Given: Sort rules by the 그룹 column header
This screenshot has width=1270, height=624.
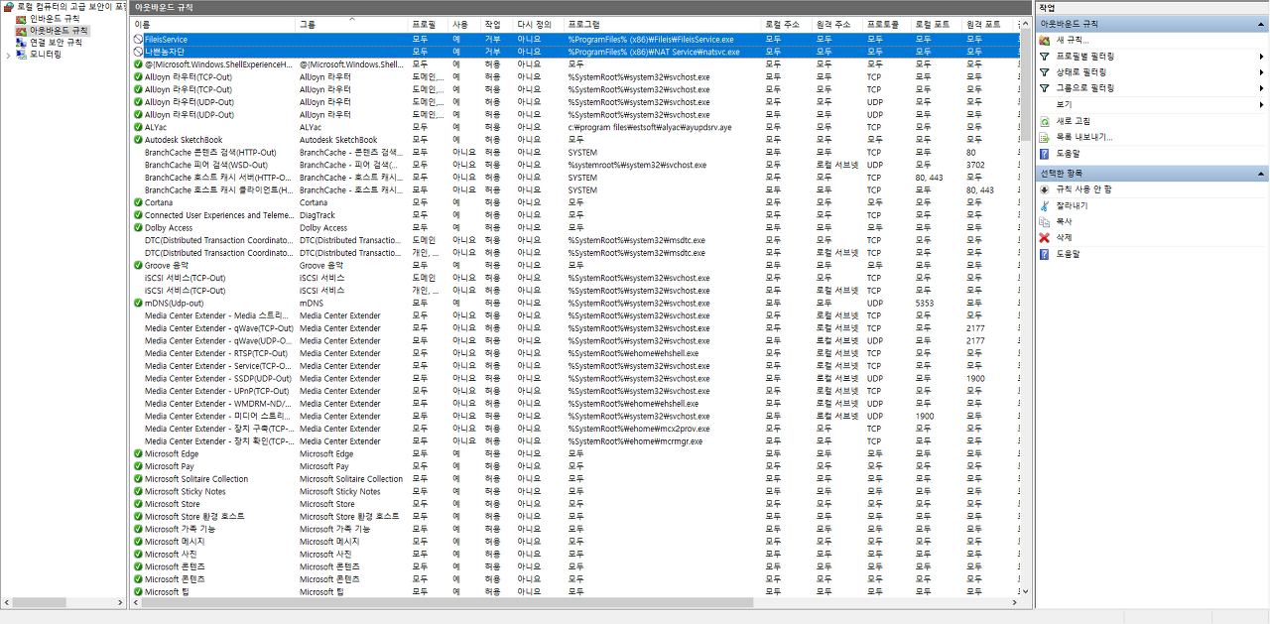Looking at the screenshot, I should point(352,23).
